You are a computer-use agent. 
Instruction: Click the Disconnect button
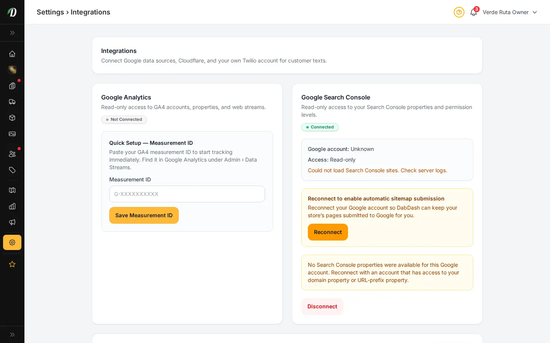(322, 306)
